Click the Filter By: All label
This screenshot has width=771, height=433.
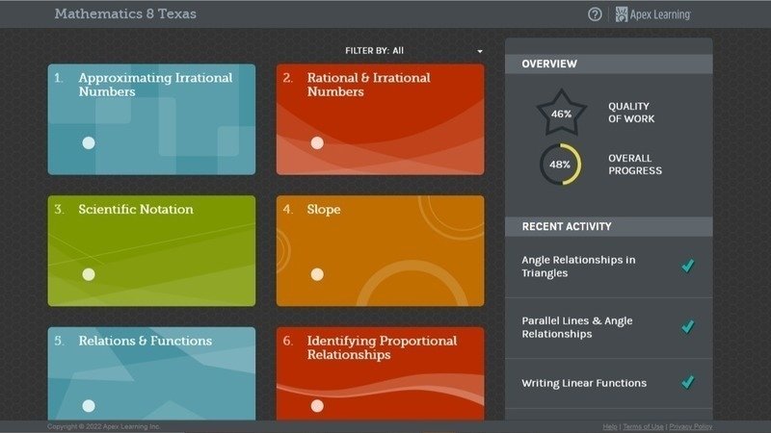tap(375, 51)
